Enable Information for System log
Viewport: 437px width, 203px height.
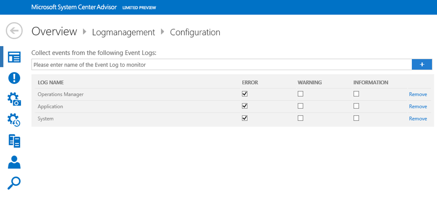(356, 118)
